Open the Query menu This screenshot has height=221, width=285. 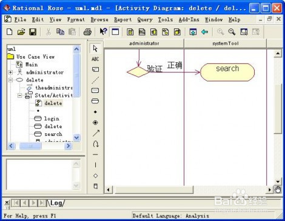(145, 20)
